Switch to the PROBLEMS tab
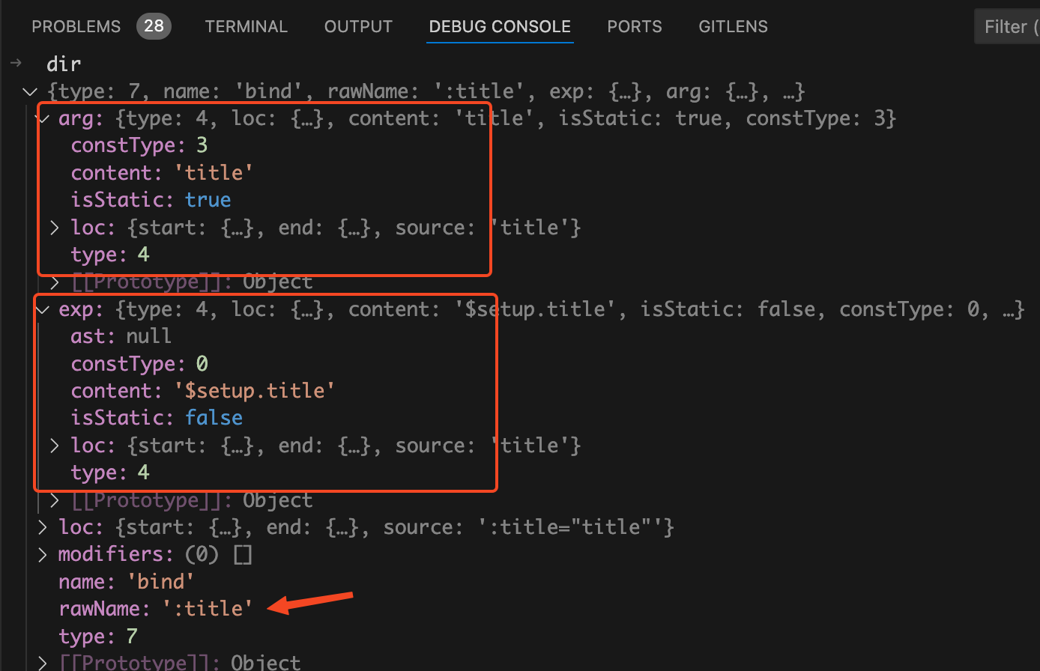The width and height of the screenshot is (1040, 671). point(76,27)
